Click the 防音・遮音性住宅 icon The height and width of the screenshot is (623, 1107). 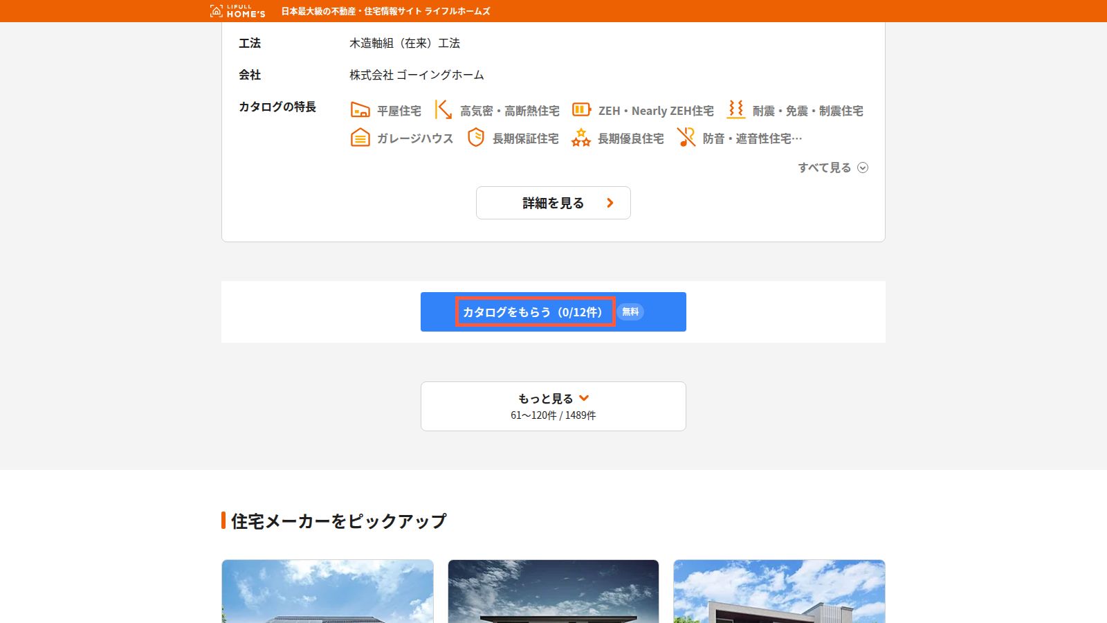(686, 138)
